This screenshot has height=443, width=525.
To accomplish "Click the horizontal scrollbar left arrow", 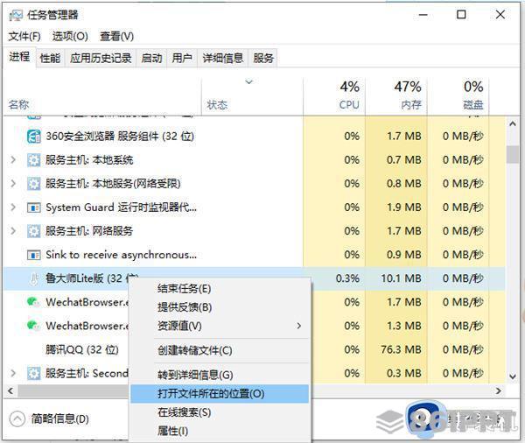I will click(10, 390).
